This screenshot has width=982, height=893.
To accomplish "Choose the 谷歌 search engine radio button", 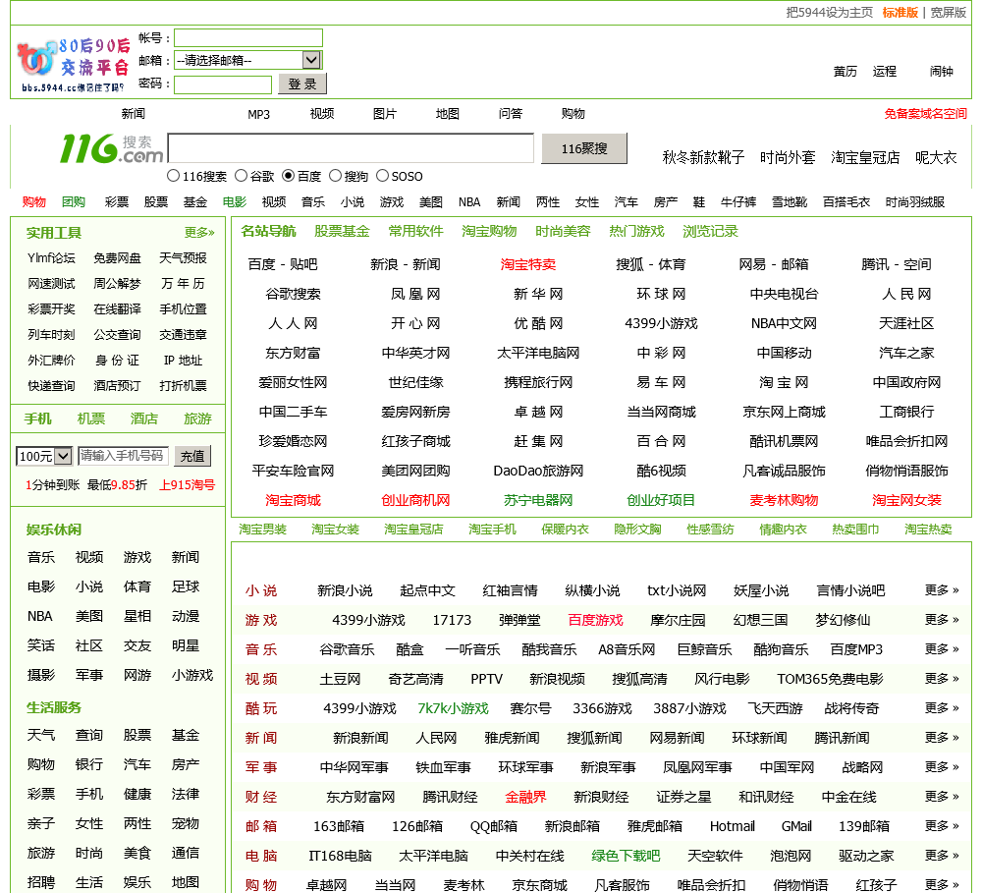I will coord(241,176).
